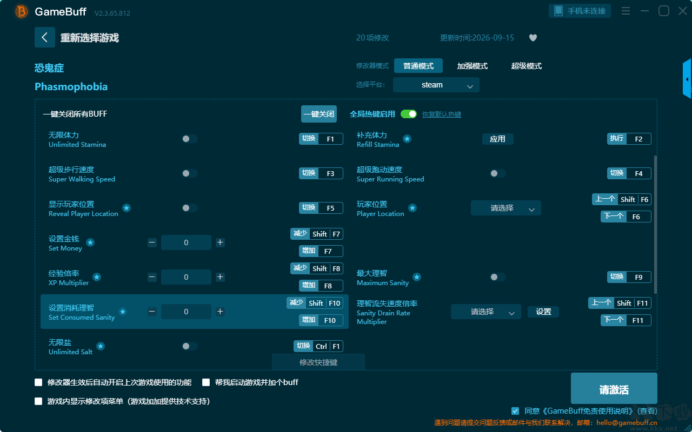
Task: Click the 一键关闭 button
Action: 319,114
